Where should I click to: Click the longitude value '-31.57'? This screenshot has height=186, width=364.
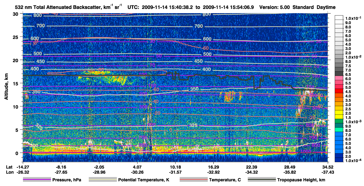(x=175, y=172)
